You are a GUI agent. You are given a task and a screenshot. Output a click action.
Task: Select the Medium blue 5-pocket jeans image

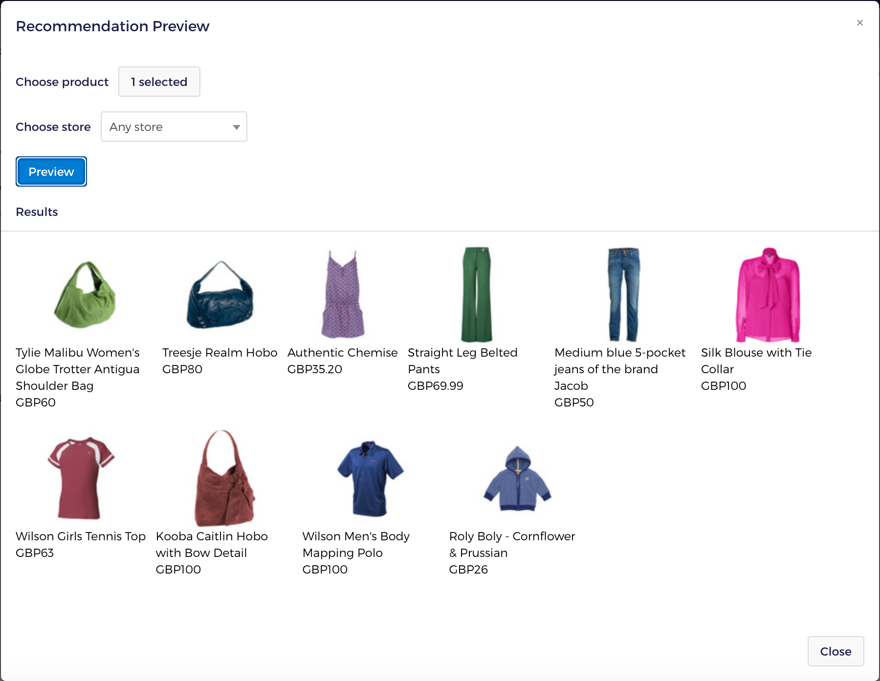(x=623, y=294)
